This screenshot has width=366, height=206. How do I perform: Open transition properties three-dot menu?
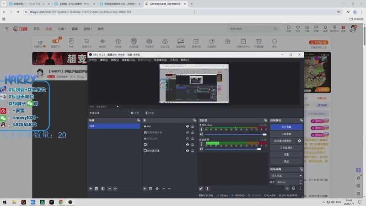click(x=300, y=188)
